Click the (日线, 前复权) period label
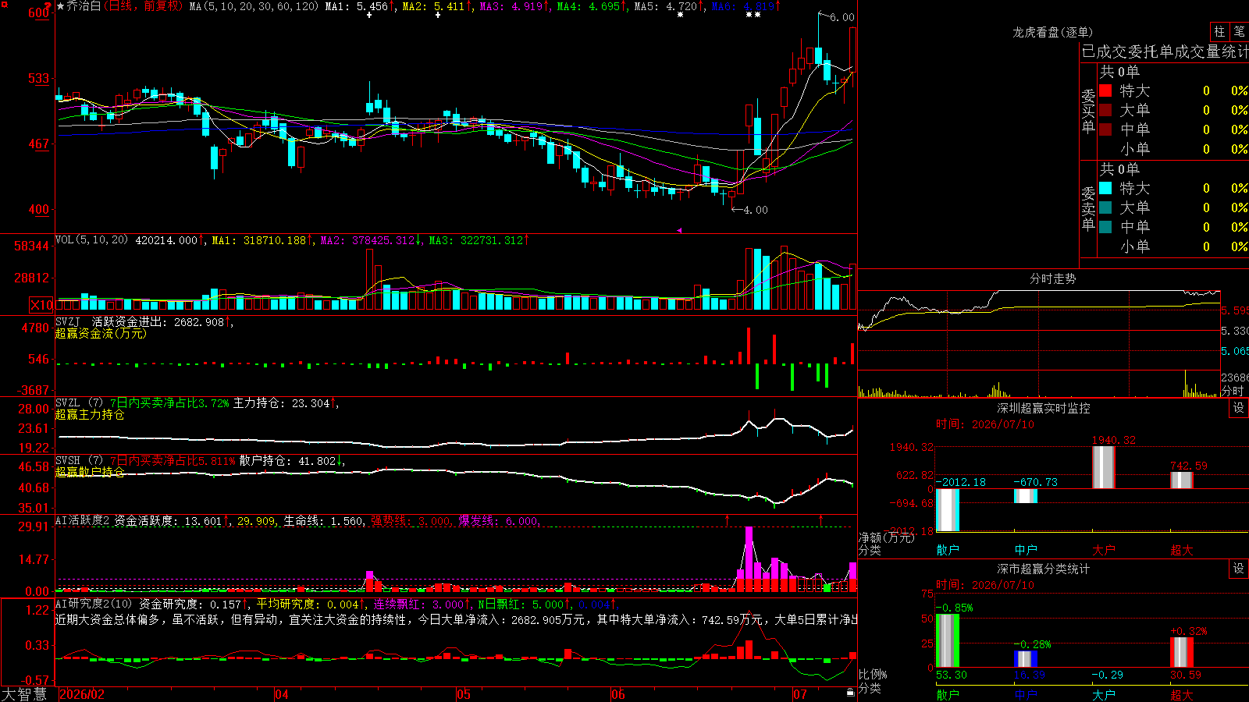The image size is (1249, 702). point(144,6)
